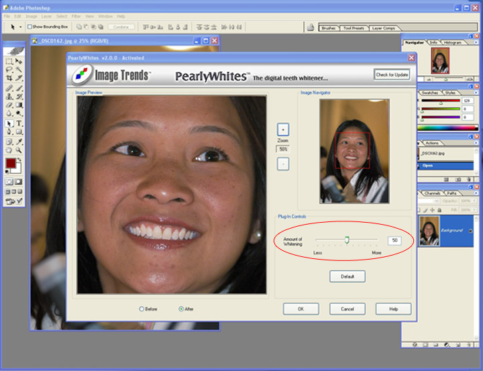Select the Move tool in toolbox
483x371 pixels.
coord(19,61)
